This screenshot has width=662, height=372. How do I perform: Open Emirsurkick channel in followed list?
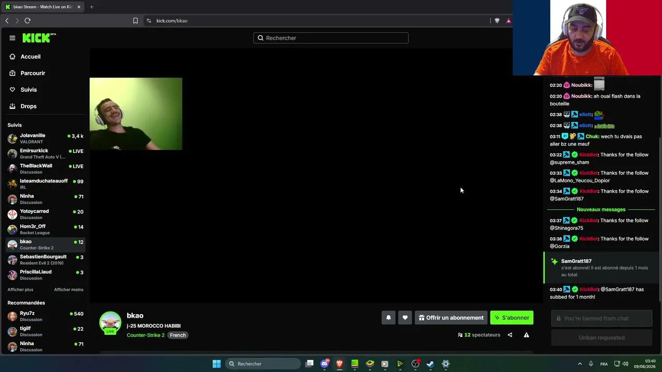[x=46, y=153]
